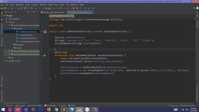Open the Terminal tool window
The image size is (199, 112).
coord(9,105)
